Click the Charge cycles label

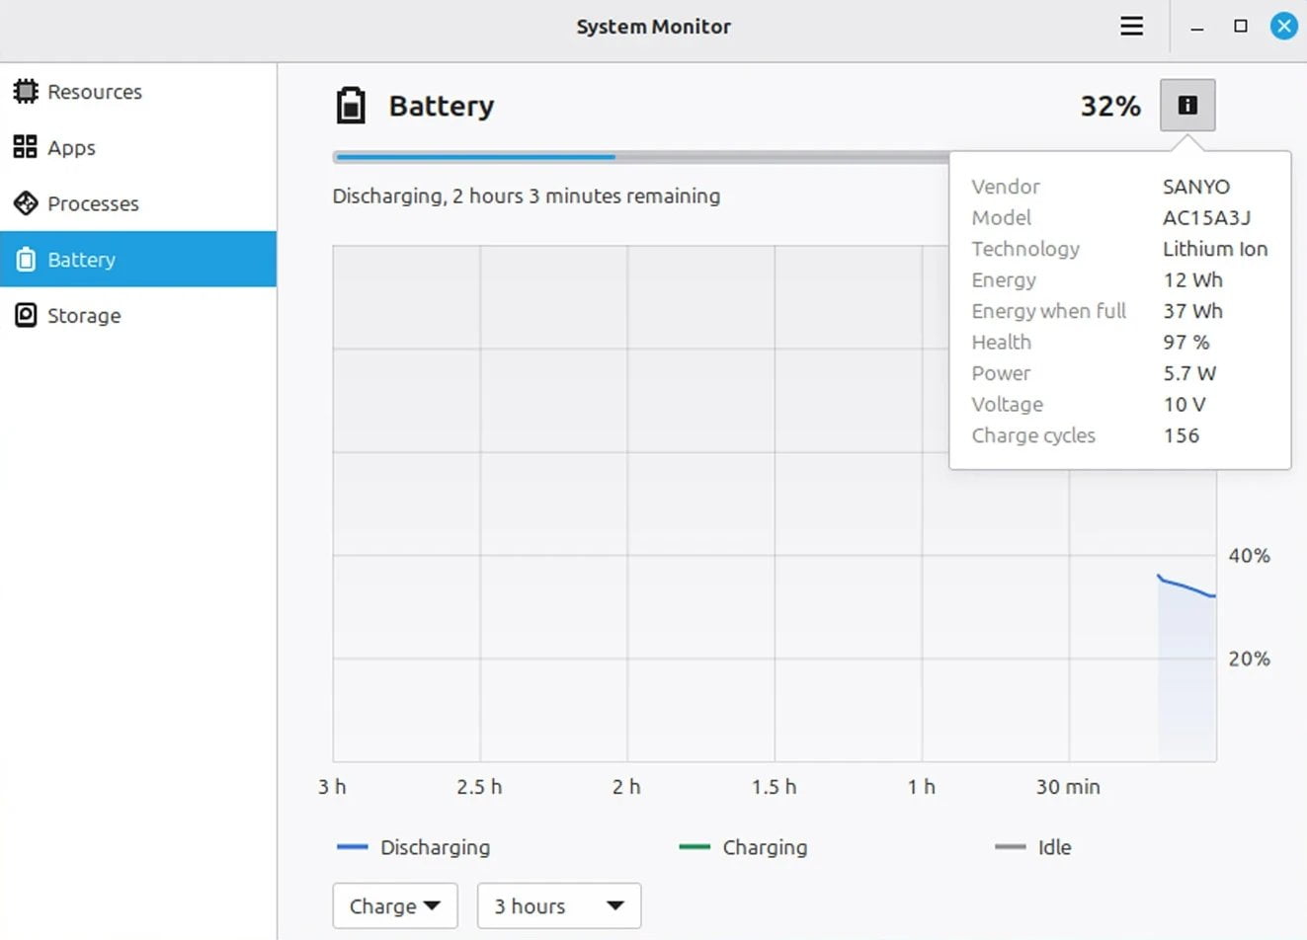[1033, 435]
